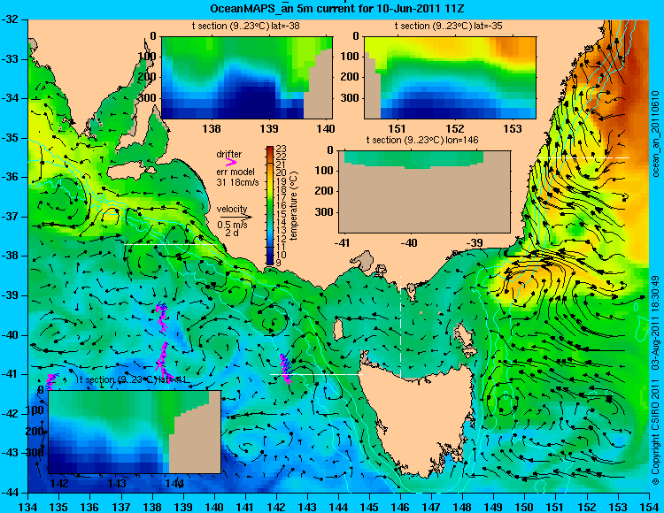
Task: Open the lat=-41 temperature section inset
Action: tap(135, 432)
